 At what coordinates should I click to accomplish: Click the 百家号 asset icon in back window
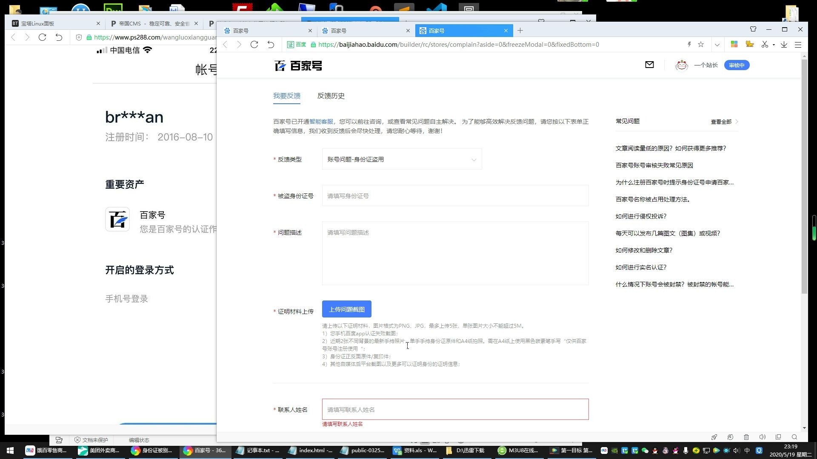click(x=117, y=220)
